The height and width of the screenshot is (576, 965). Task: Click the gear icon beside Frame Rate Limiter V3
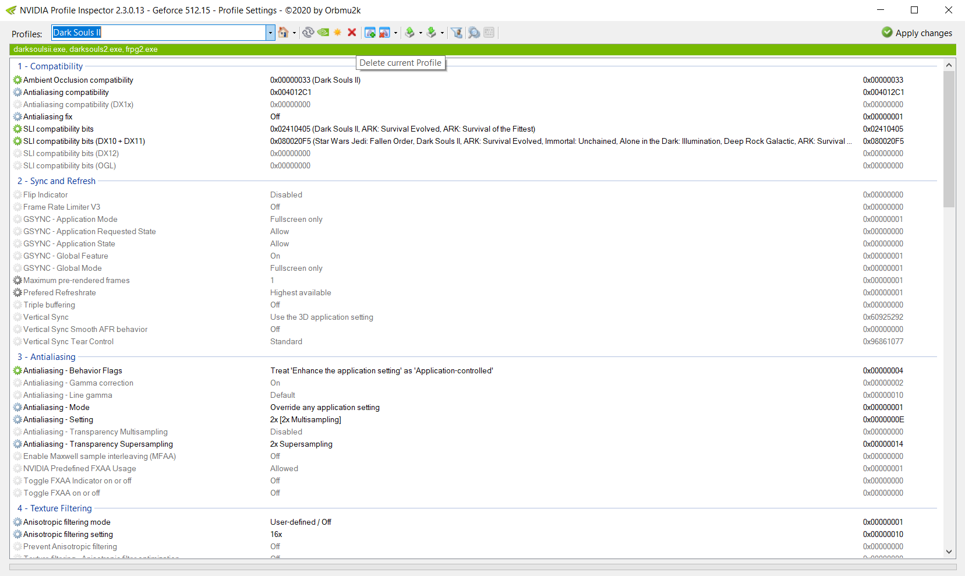coord(17,207)
